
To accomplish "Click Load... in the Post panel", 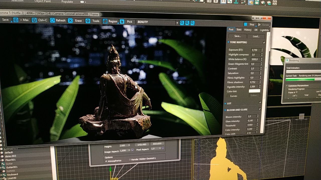I will [256, 36].
